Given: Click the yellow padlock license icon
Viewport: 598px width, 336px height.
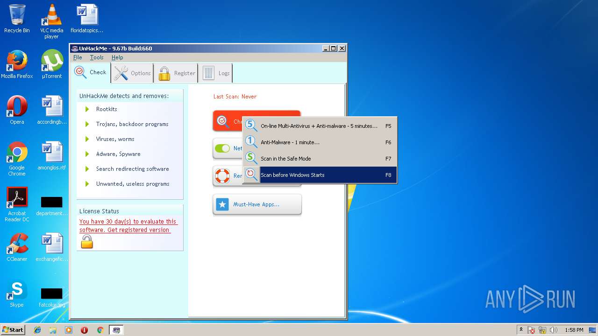Looking at the screenshot, I should [87, 242].
